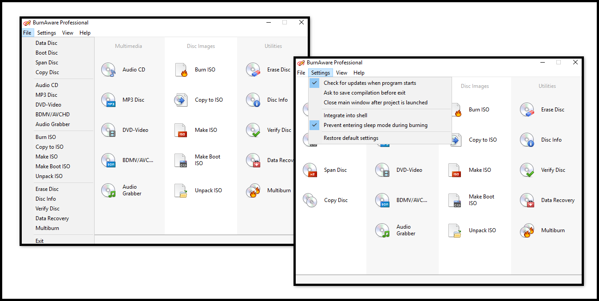Click DVD-Video icon in left window grid

(x=108, y=130)
